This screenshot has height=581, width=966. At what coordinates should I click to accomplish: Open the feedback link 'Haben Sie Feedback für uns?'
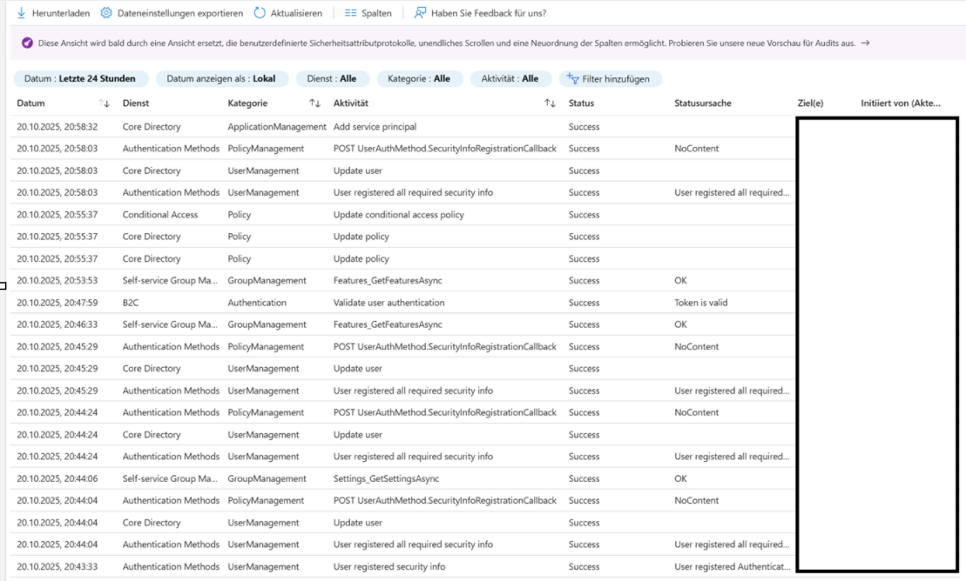coord(480,13)
